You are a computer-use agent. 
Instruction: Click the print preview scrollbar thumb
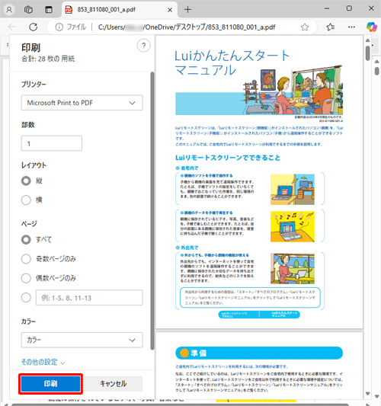tap(367, 53)
